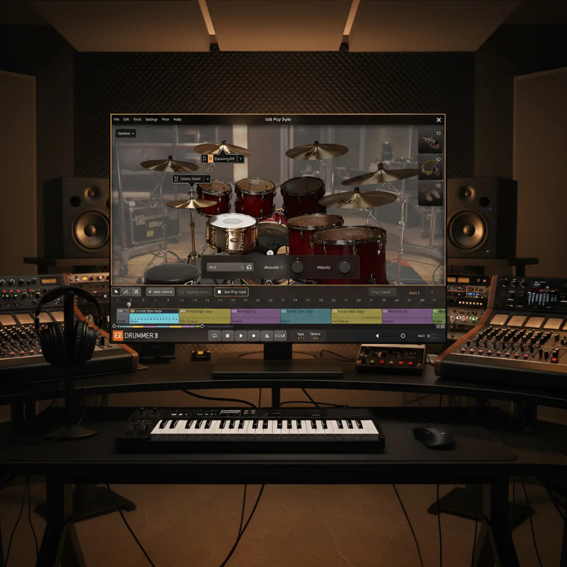Select the arrow pointer tool
This screenshot has height=567, width=567.
coord(116,292)
